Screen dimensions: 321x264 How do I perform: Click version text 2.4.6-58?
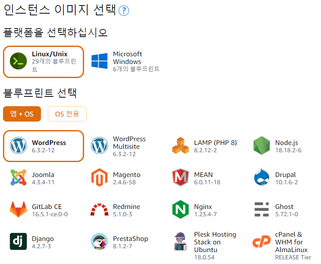point(124,182)
